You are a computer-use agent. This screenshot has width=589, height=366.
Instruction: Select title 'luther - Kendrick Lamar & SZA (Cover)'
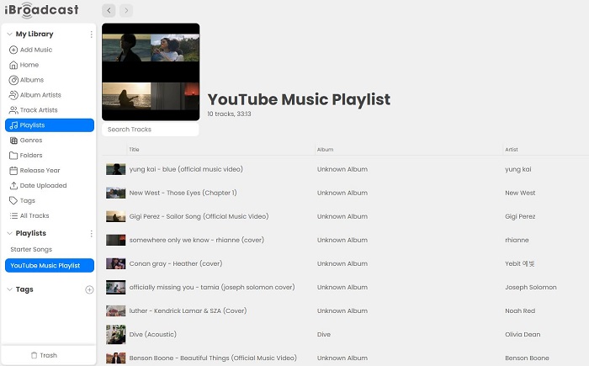(x=188, y=310)
